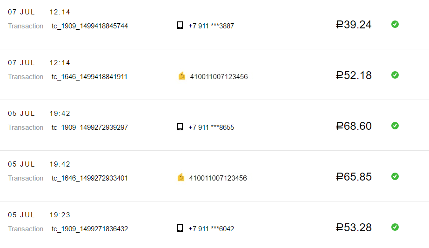Image resolution: width=429 pixels, height=248 pixels.
Task: Select transaction ID tc_1909_1499272939297
Action: tap(90, 127)
